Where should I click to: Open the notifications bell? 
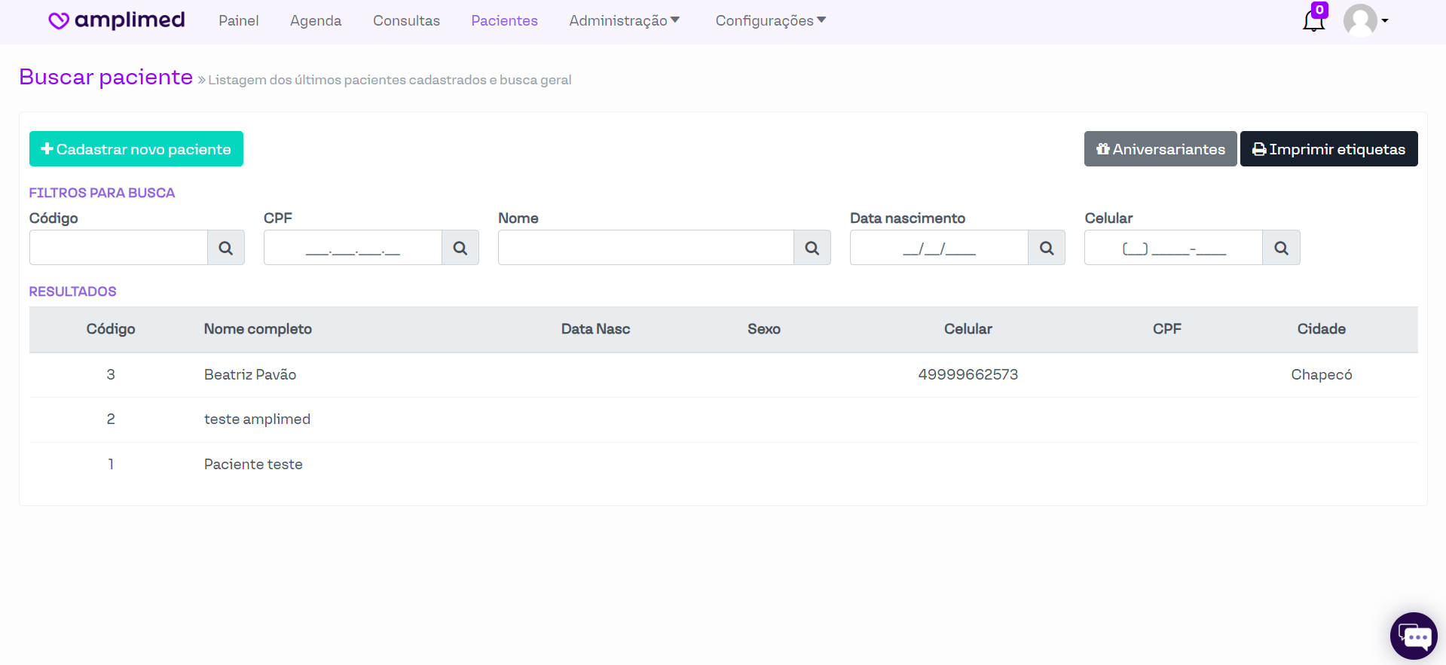[x=1313, y=21]
